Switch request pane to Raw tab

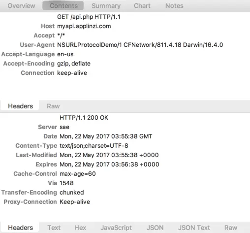coord(53,106)
